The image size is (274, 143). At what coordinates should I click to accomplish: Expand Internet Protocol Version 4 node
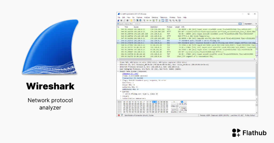118,67
